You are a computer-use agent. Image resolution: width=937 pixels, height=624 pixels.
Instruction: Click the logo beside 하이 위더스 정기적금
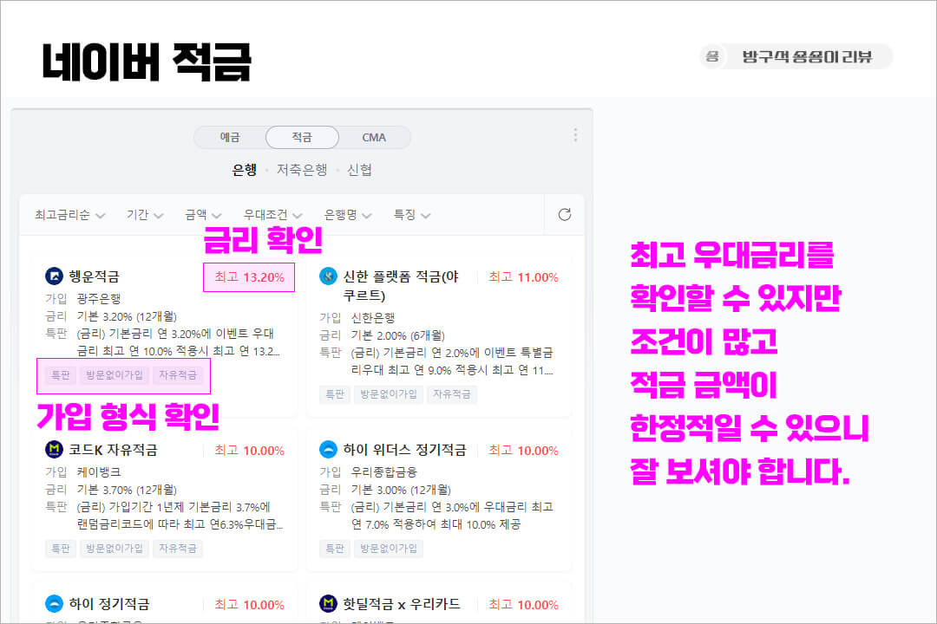click(328, 449)
